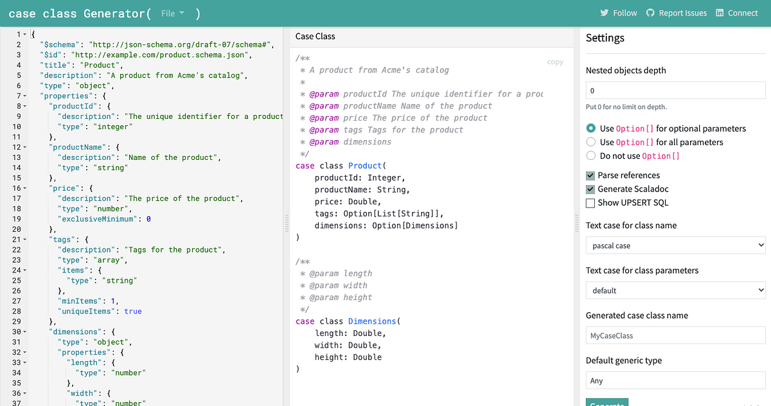Open the 'Text case for class name' dropdown

[675, 245]
